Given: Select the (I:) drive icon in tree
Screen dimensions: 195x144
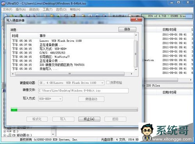Looking at the screenshot, I should (x=9, y=131).
